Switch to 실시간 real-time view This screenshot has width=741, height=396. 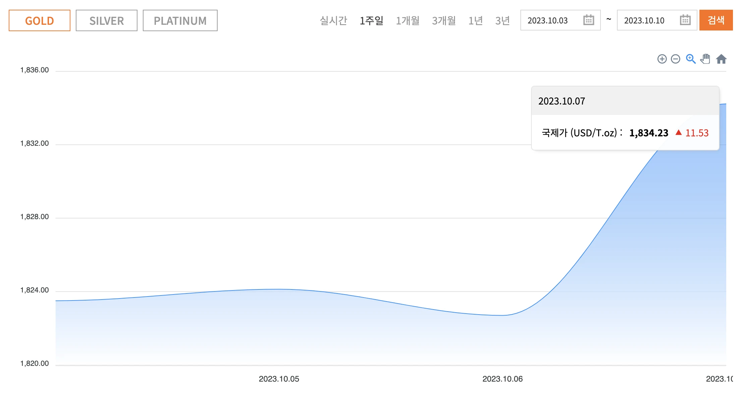pyautogui.click(x=334, y=20)
